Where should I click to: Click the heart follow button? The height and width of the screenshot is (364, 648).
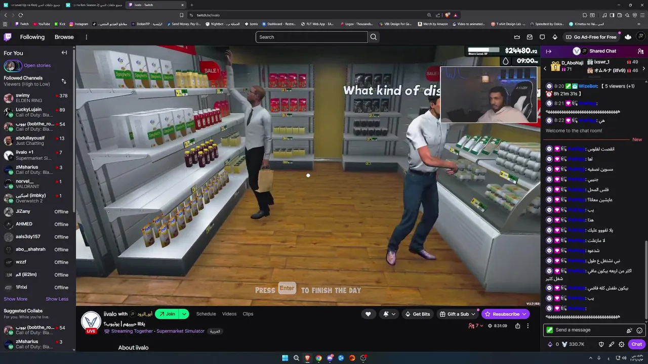[x=368, y=314]
